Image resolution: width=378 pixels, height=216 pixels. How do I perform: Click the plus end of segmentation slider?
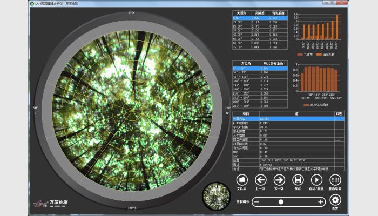pos(321,201)
